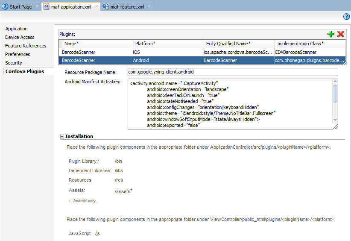Add a new plugin with green plus
This screenshot has height=241, width=351.
point(331,34)
